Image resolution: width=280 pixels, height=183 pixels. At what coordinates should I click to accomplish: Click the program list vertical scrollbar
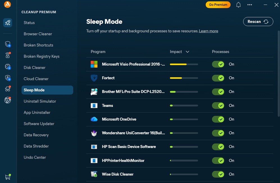[x=279, y=74]
